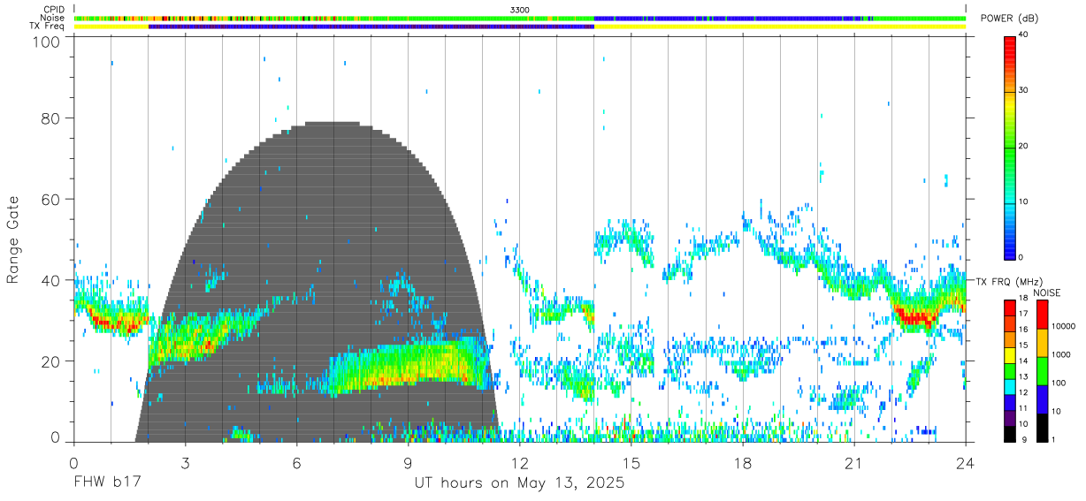Click the x-axis tick label 15
Viewport: 1086px width, 501px height.
631,462
